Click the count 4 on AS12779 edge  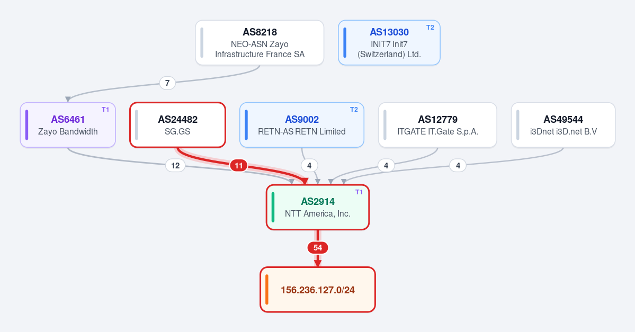pos(386,166)
